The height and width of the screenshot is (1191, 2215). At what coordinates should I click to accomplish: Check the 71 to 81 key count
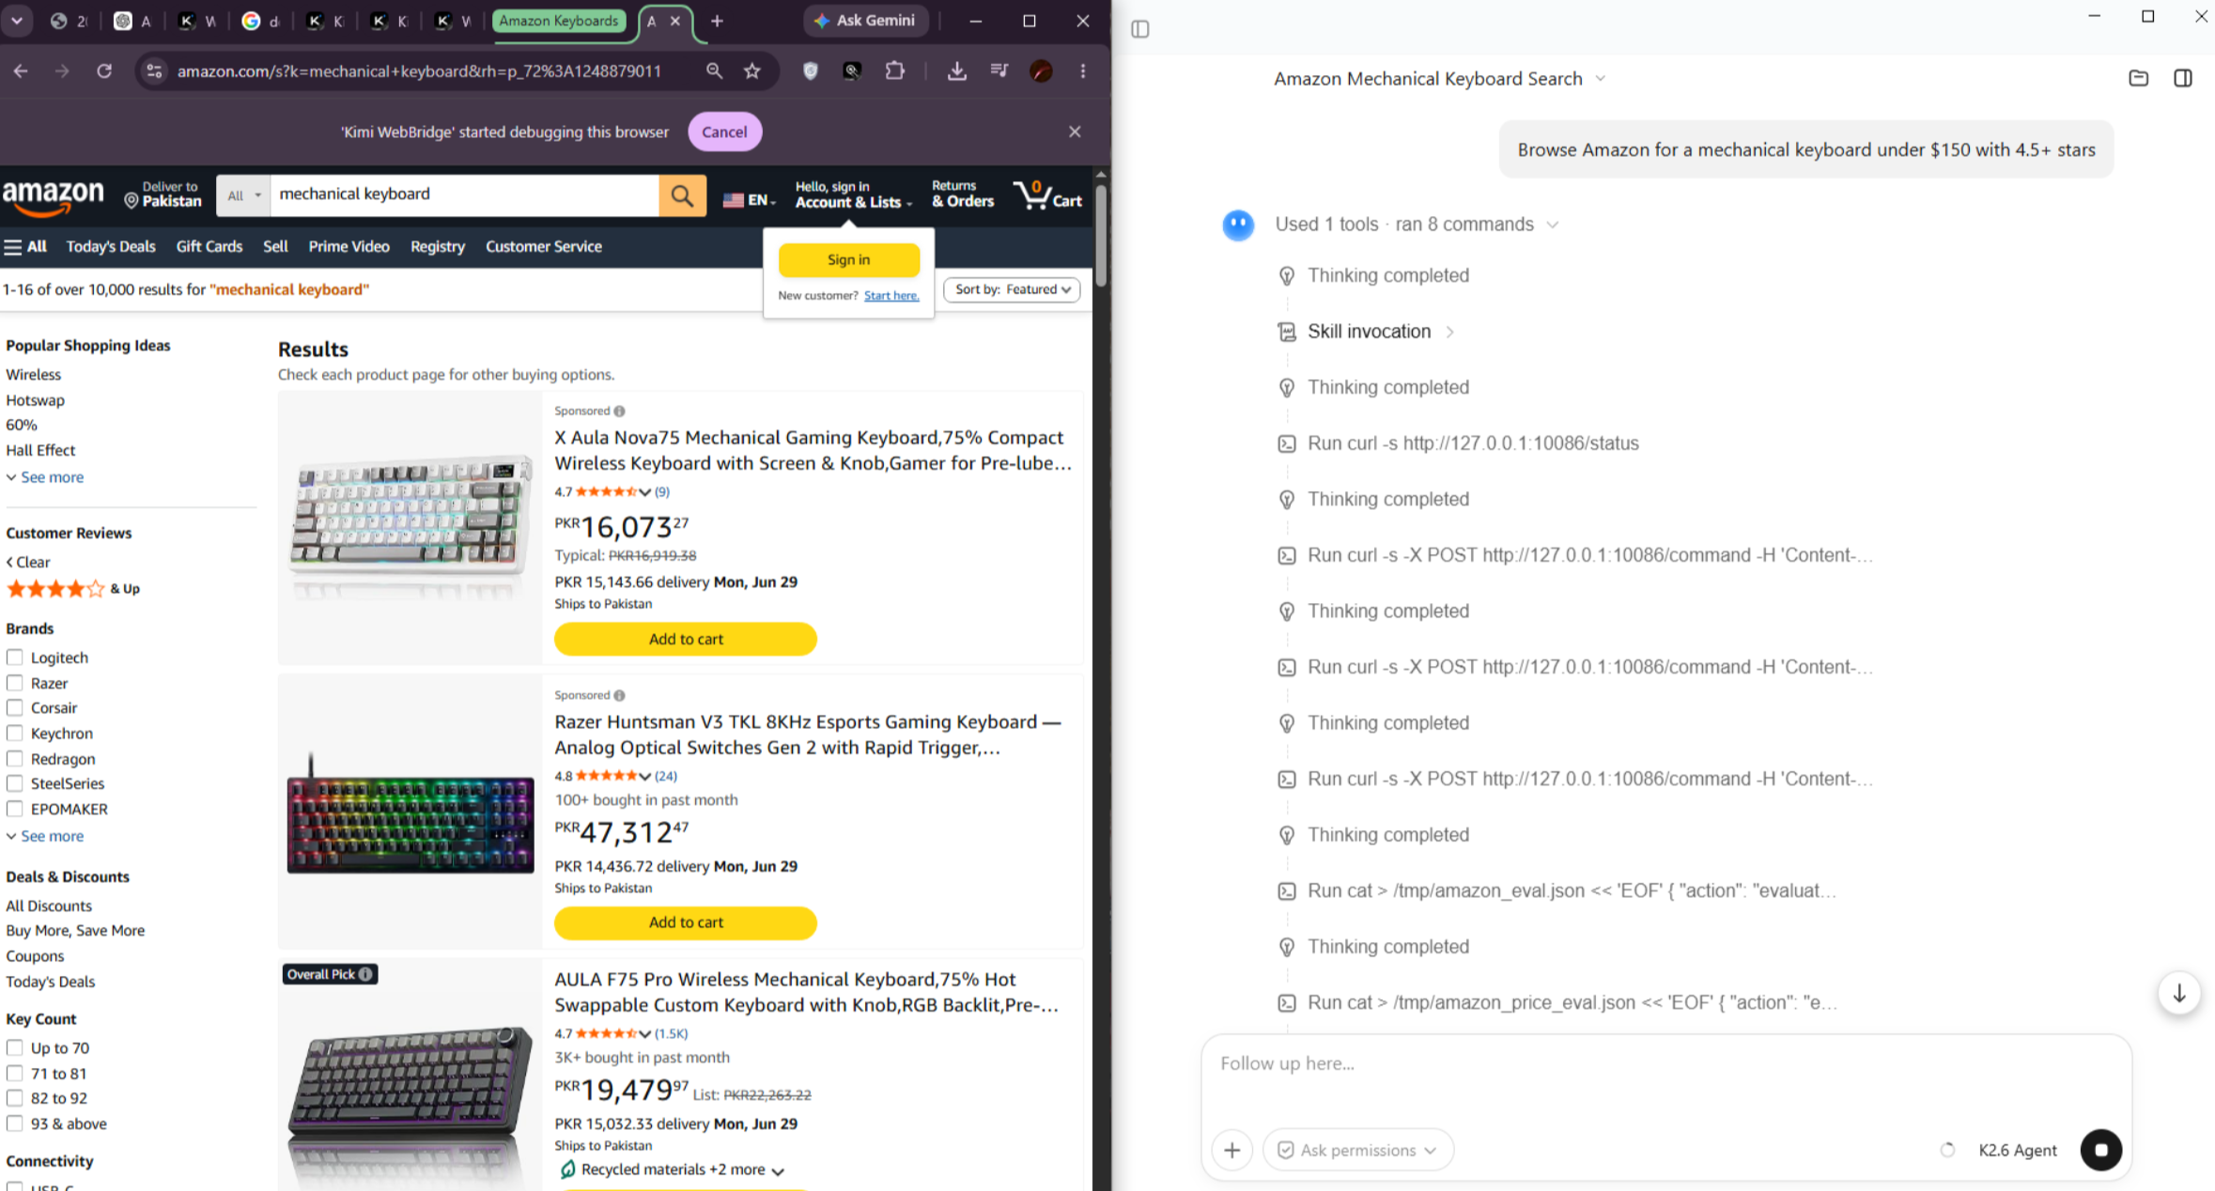15,1074
